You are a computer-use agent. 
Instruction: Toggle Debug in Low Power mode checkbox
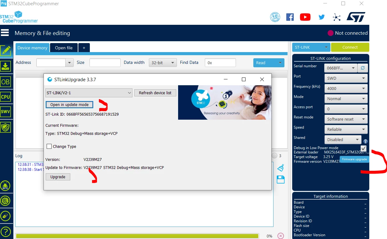pyautogui.click(x=364, y=148)
